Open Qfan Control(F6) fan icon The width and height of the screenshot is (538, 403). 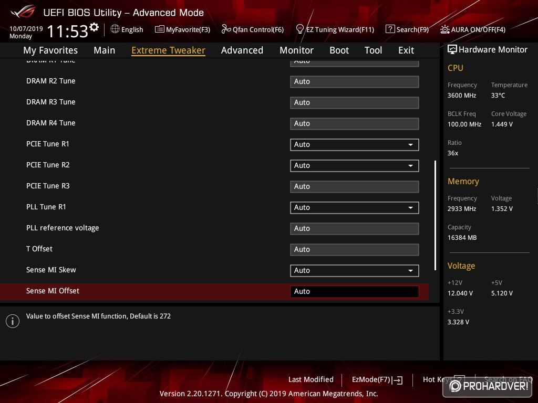tap(226, 29)
